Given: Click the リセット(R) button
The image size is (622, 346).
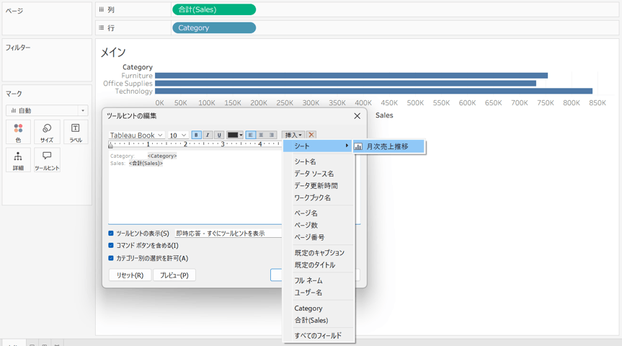Looking at the screenshot, I should [x=130, y=275].
